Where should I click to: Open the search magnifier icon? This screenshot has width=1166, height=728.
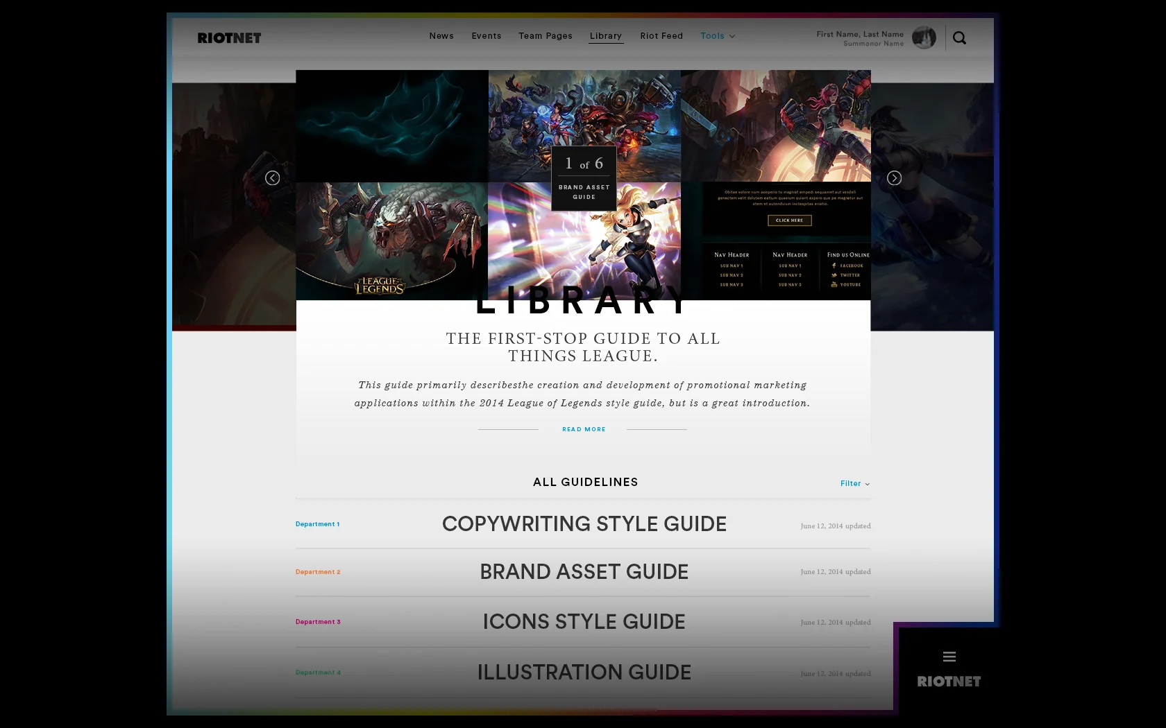point(959,38)
